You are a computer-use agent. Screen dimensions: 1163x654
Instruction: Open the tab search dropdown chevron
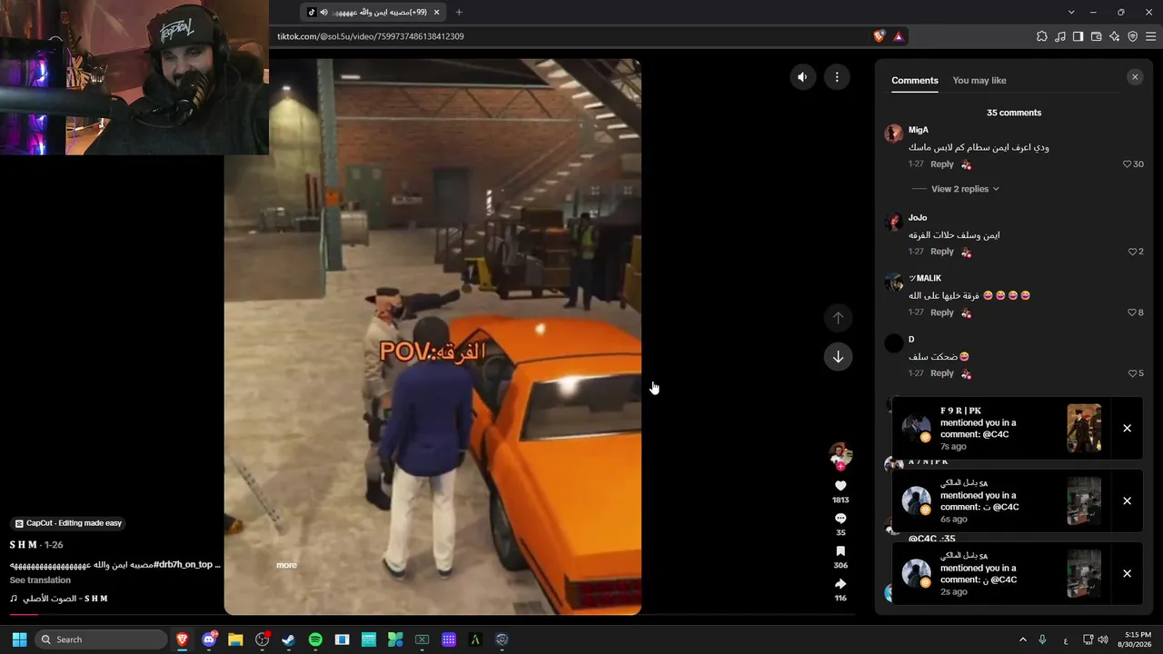click(x=1071, y=12)
